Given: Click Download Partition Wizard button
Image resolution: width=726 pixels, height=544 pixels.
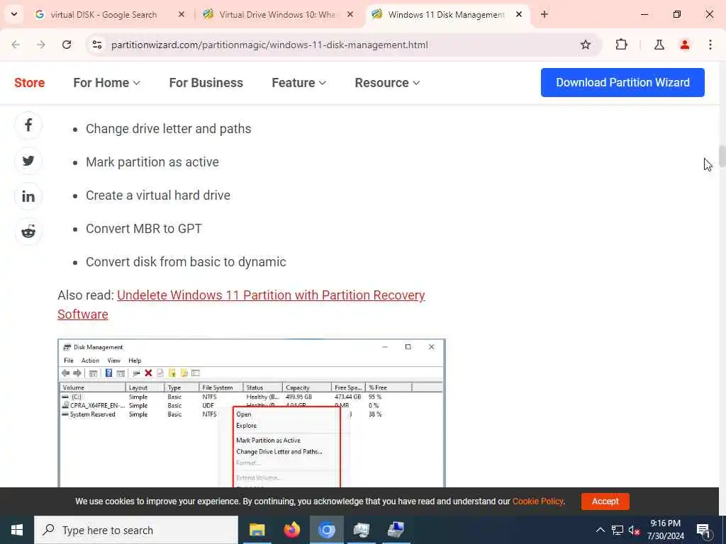Looking at the screenshot, I should 622,82.
